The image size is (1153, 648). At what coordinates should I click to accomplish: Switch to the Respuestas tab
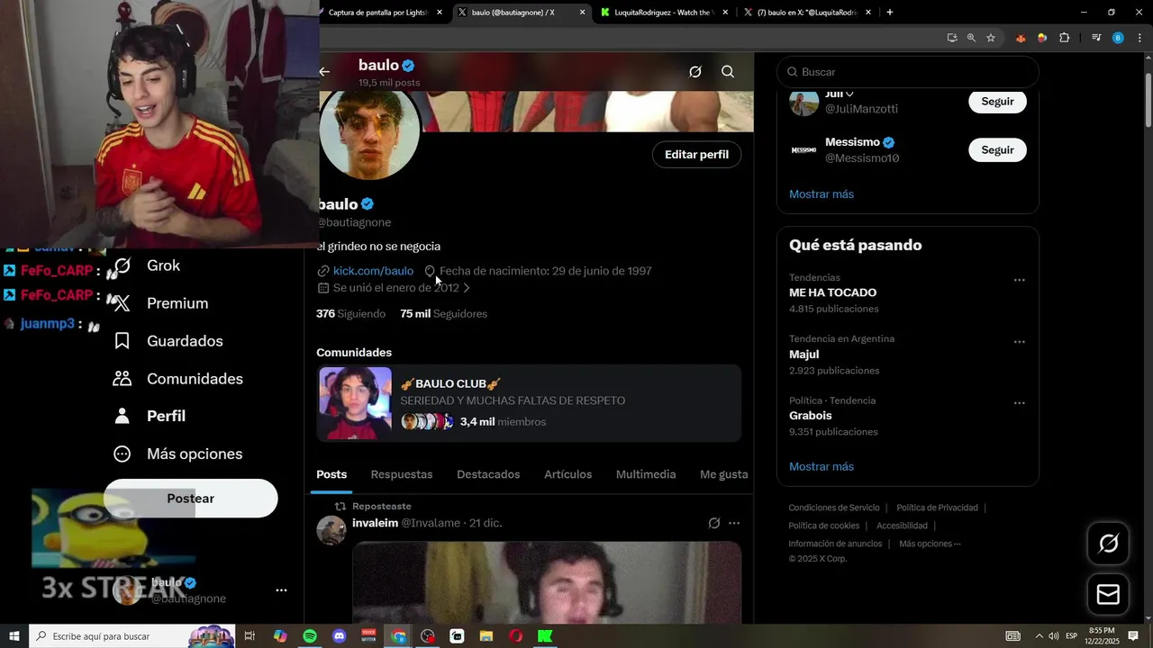[402, 474]
